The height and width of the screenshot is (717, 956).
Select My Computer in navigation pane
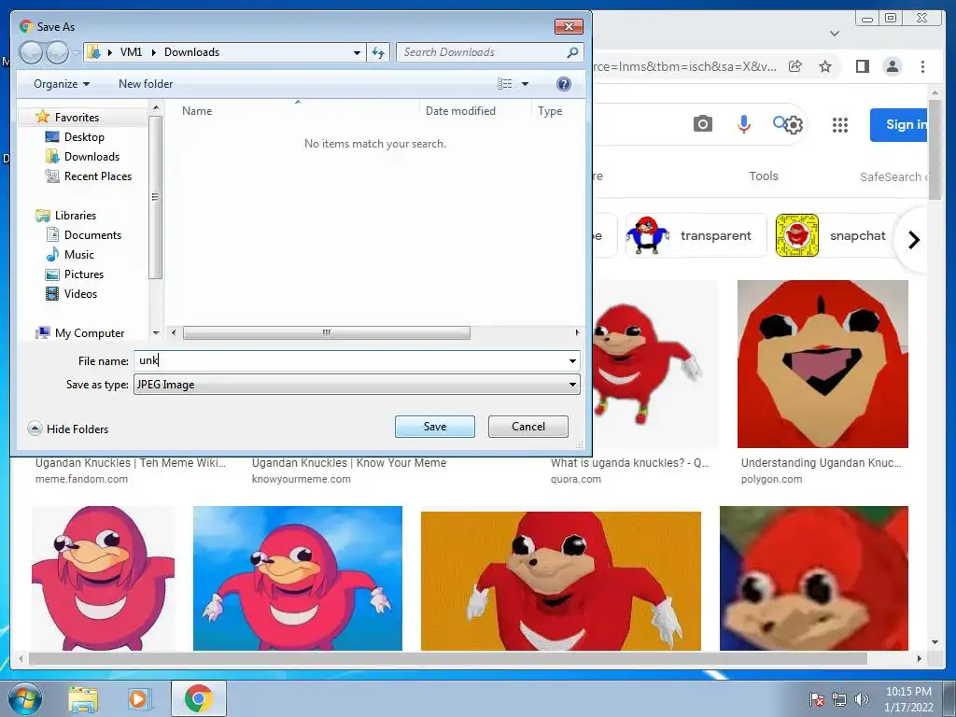point(89,333)
